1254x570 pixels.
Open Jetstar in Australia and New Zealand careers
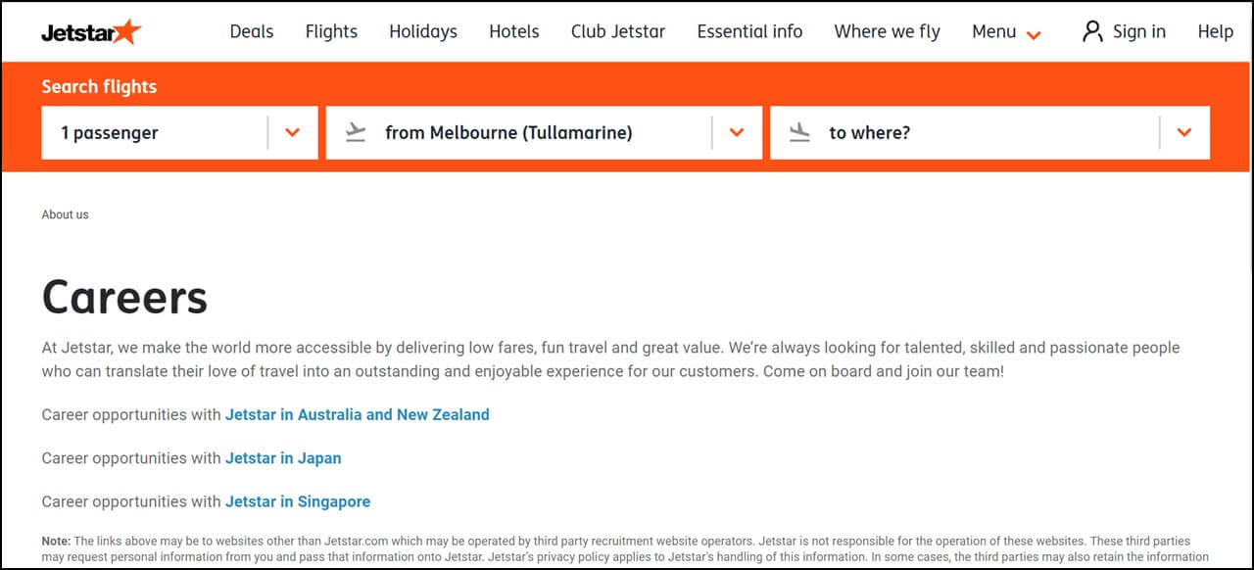pyautogui.click(x=358, y=414)
